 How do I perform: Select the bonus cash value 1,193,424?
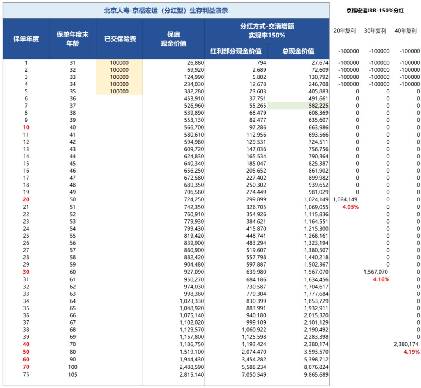[254, 344]
